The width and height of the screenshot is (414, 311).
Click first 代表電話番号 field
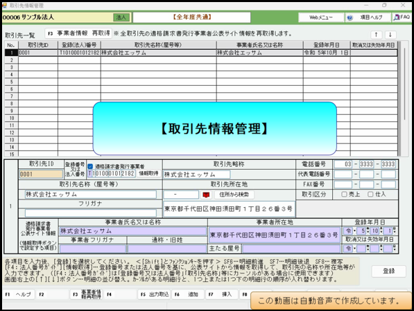coord(343,174)
